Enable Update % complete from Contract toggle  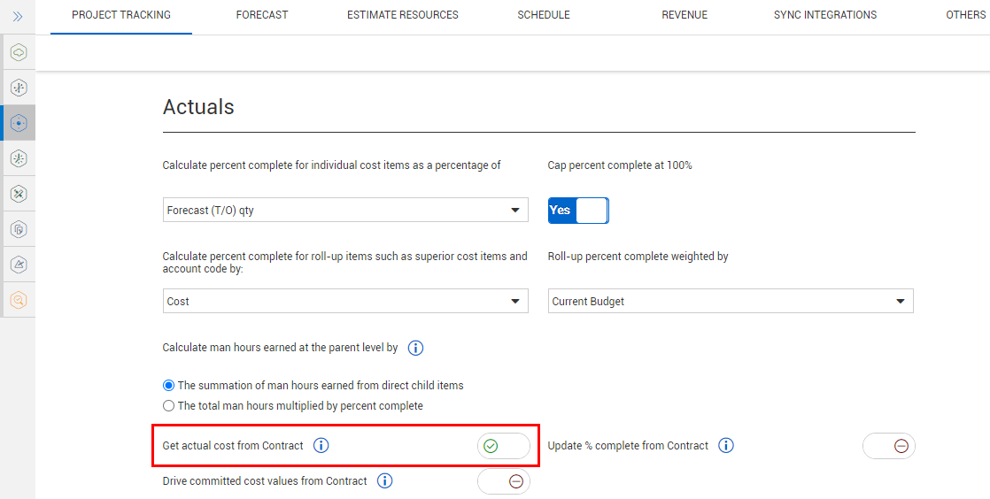pyautogui.click(x=888, y=446)
